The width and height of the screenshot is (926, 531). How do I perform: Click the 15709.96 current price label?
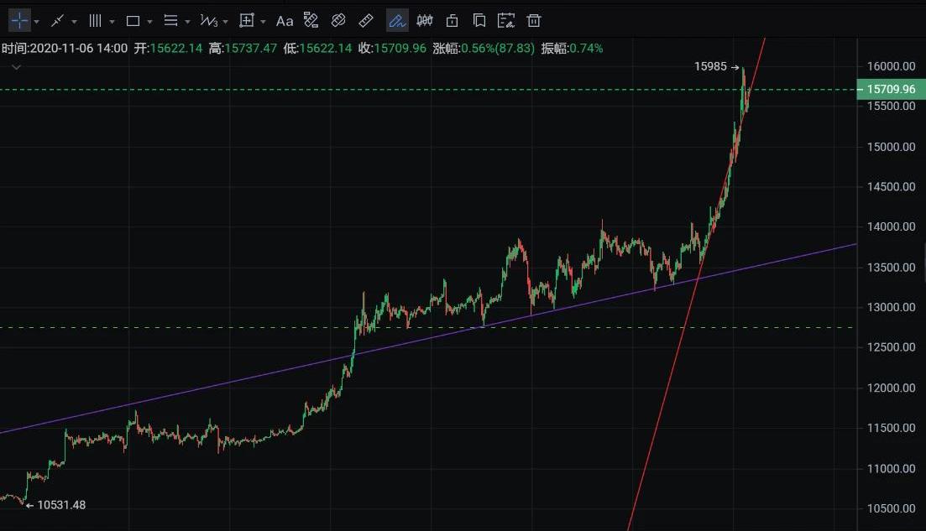point(890,89)
